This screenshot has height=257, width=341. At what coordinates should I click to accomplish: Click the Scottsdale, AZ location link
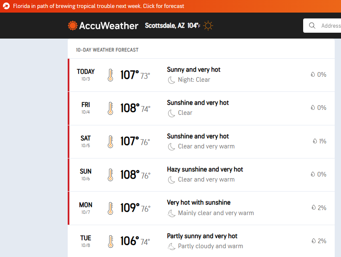[x=164, y=26]
